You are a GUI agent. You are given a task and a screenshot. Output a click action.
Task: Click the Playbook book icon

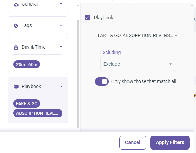(x=16, y=87)
